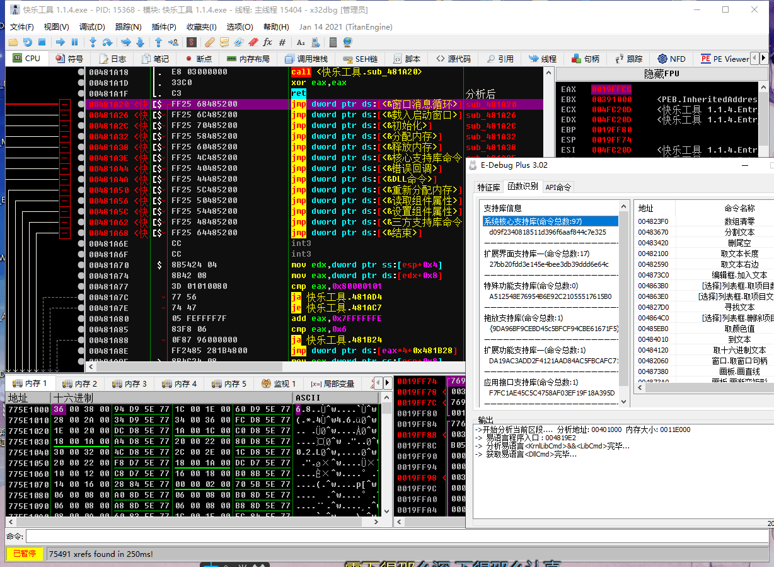Click the globe check updates icon

[x=347, y=42]
